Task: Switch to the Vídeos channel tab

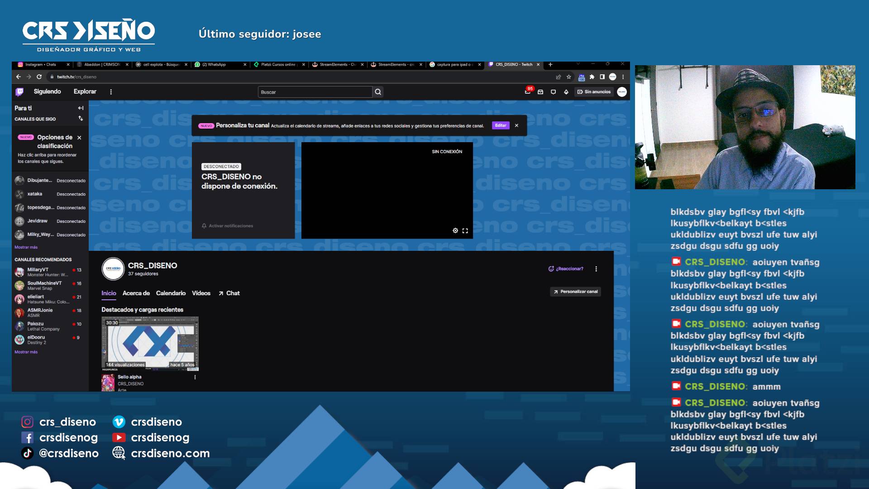Action: pos(201,293)
